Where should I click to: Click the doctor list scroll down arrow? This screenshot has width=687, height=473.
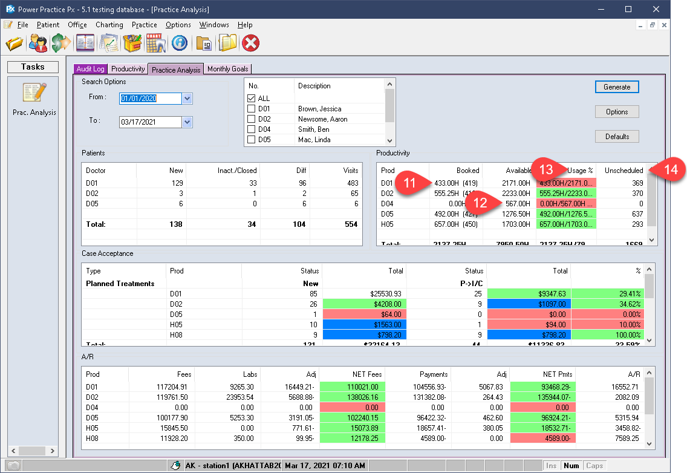pyautogui.click(x=389, y=141)
